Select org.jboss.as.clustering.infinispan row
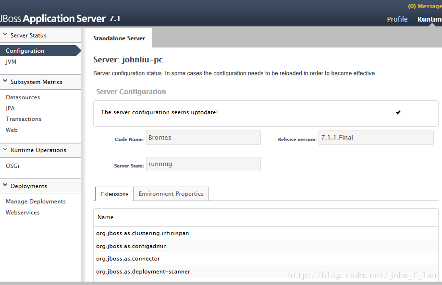The height and width of the screenshot is (285, 442). (x=266, y=233)
